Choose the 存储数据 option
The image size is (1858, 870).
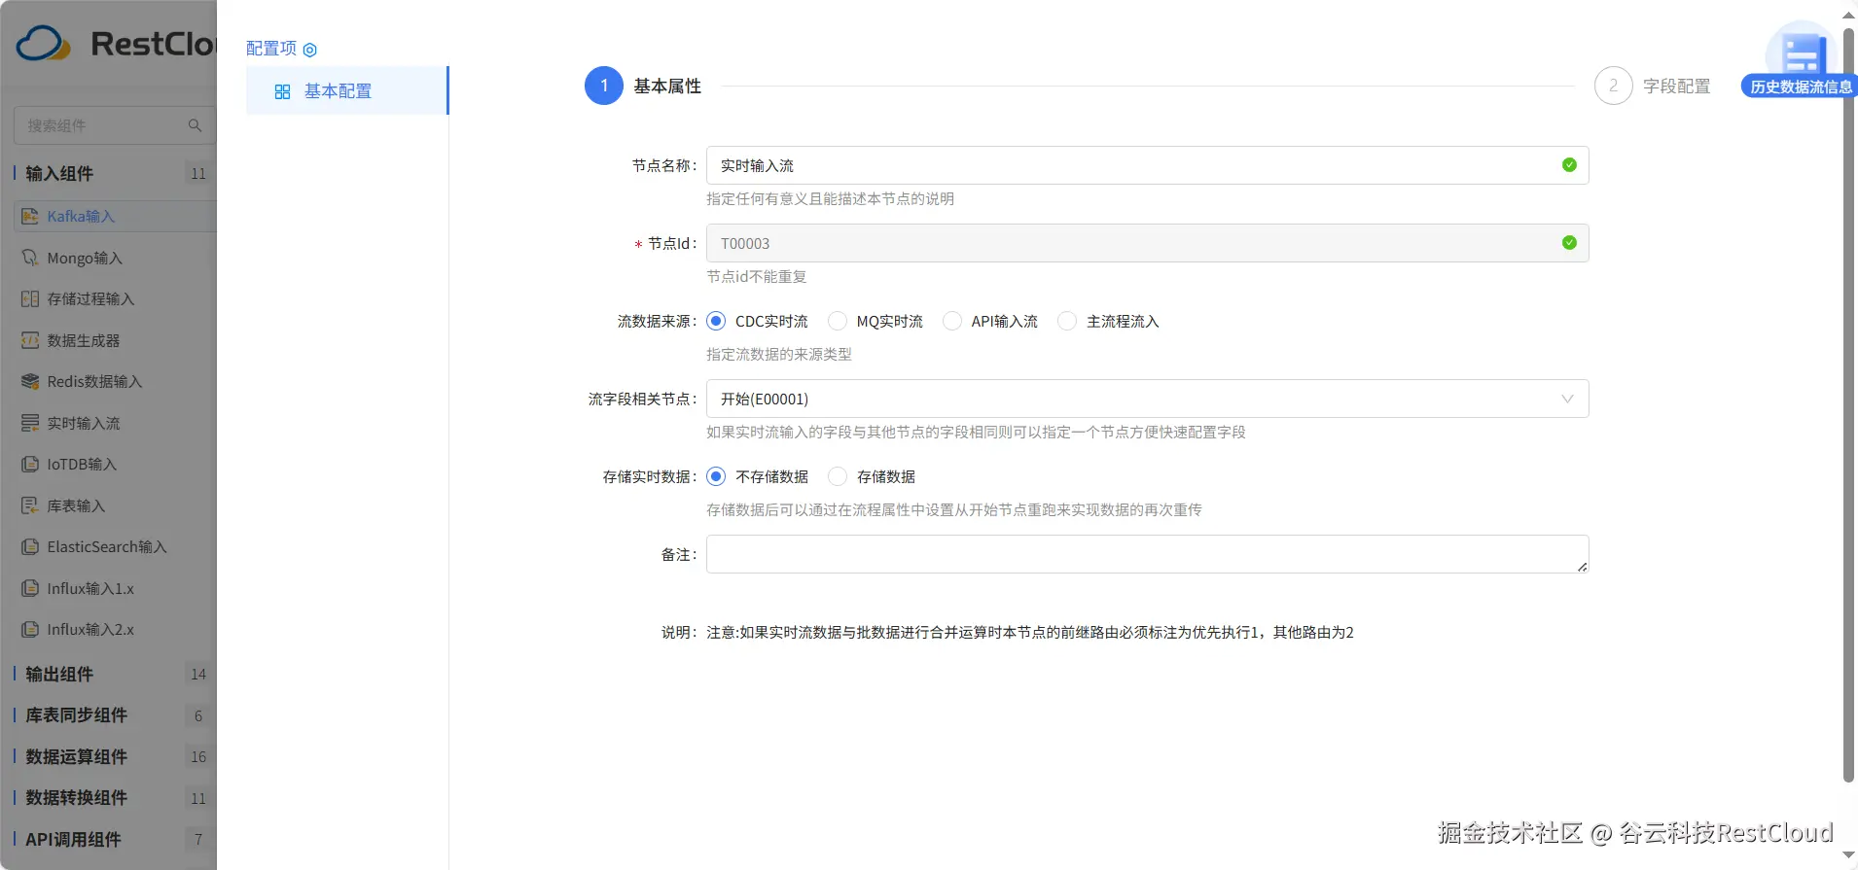point(838,476)
